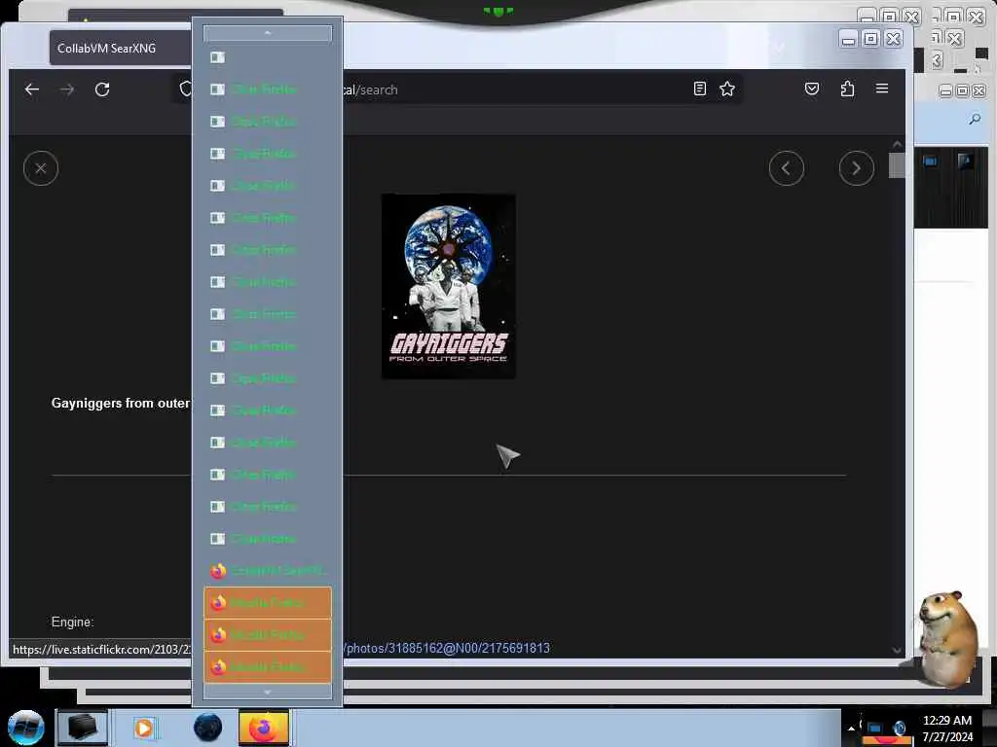Open the dark globe taskbar icon
Image resolution: width=997 pixels, height=747 pixels.
coord(208,728)
